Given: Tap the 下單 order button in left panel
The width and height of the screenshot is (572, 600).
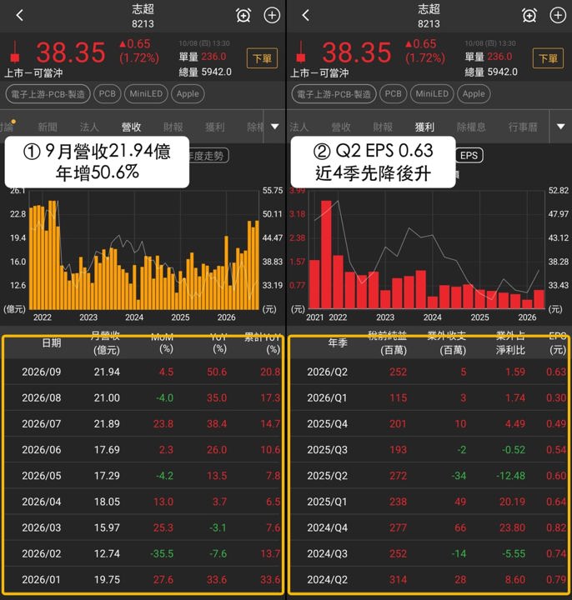Looking at the screenshot, I should point(263,58).
